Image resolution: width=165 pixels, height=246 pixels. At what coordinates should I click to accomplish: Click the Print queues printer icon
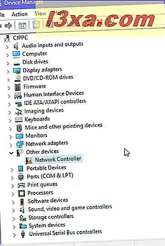(21, 185)
